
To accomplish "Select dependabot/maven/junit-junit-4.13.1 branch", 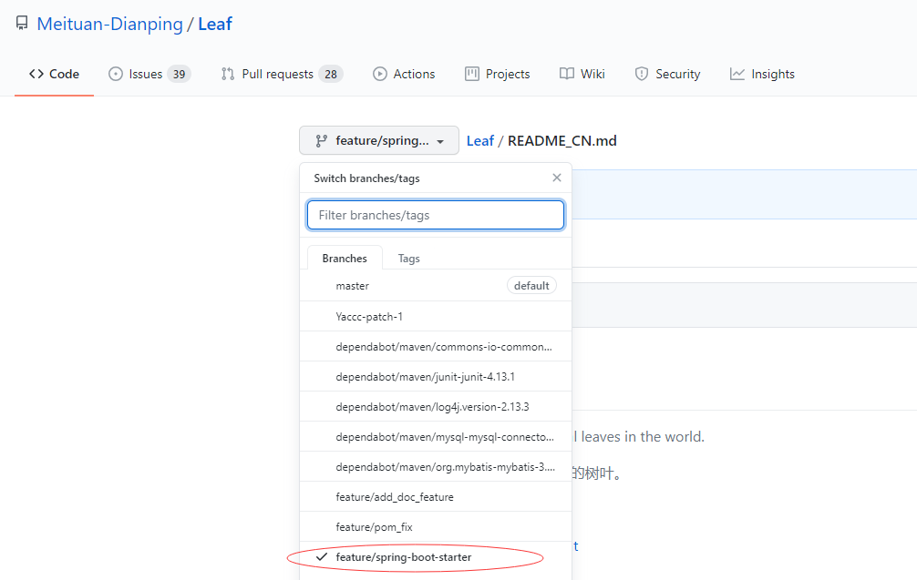I will [436, 377].
